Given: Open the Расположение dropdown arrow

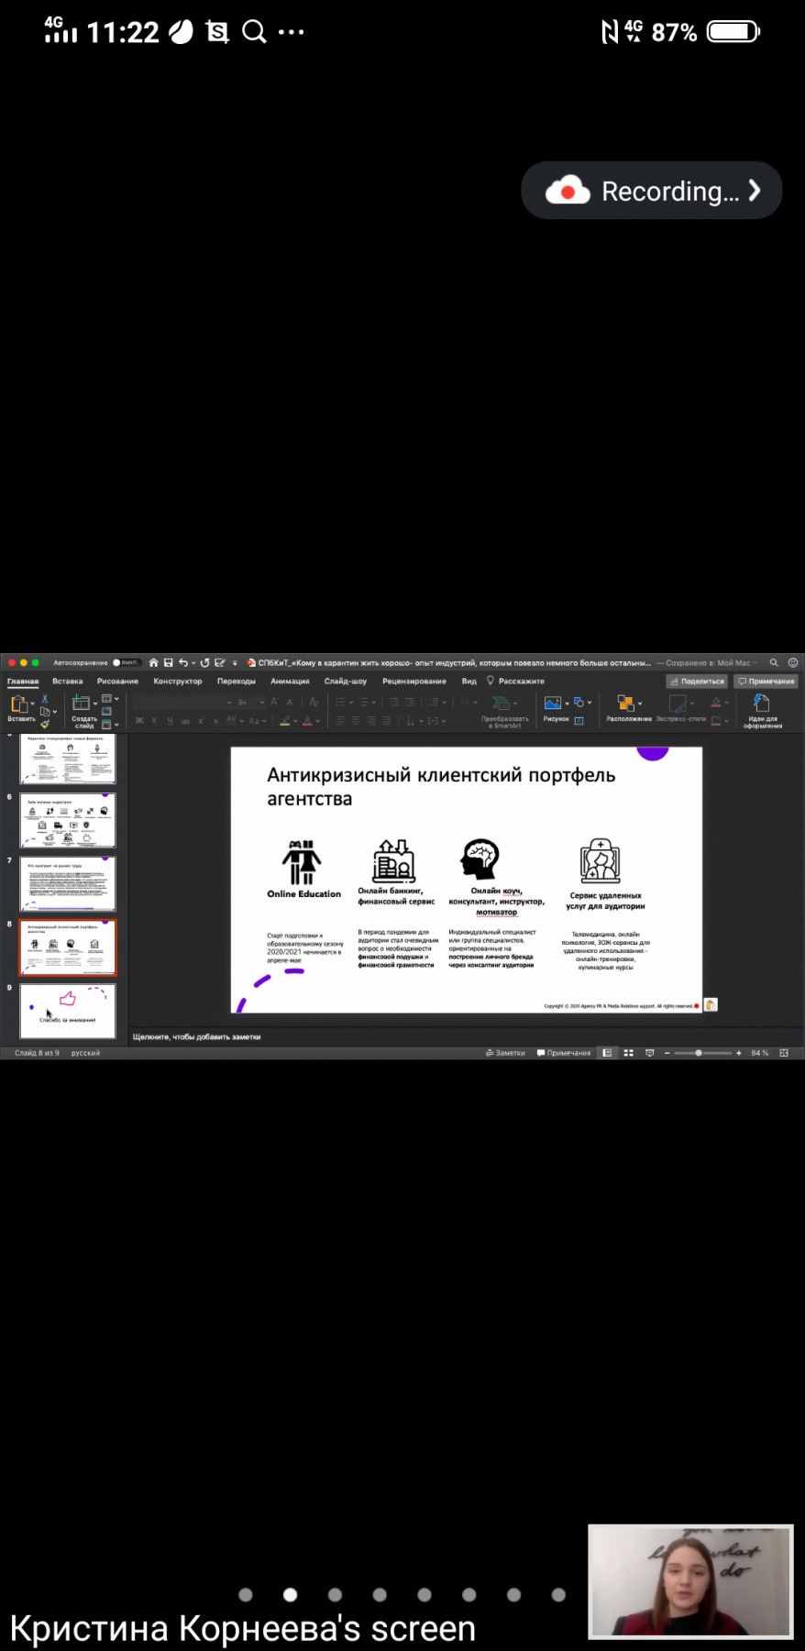Looking at the screenshot, I should click(x=639, y=704).
